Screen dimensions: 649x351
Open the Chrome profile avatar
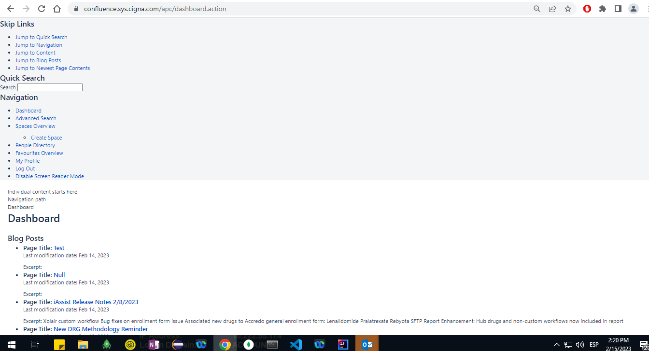(x=634, y=9)
